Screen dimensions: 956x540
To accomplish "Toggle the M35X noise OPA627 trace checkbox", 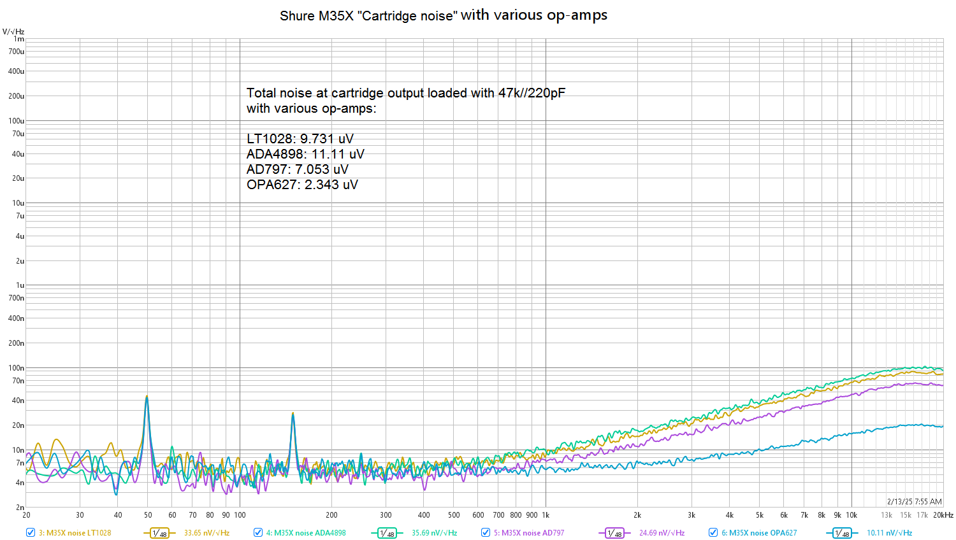I will point(713,532).
